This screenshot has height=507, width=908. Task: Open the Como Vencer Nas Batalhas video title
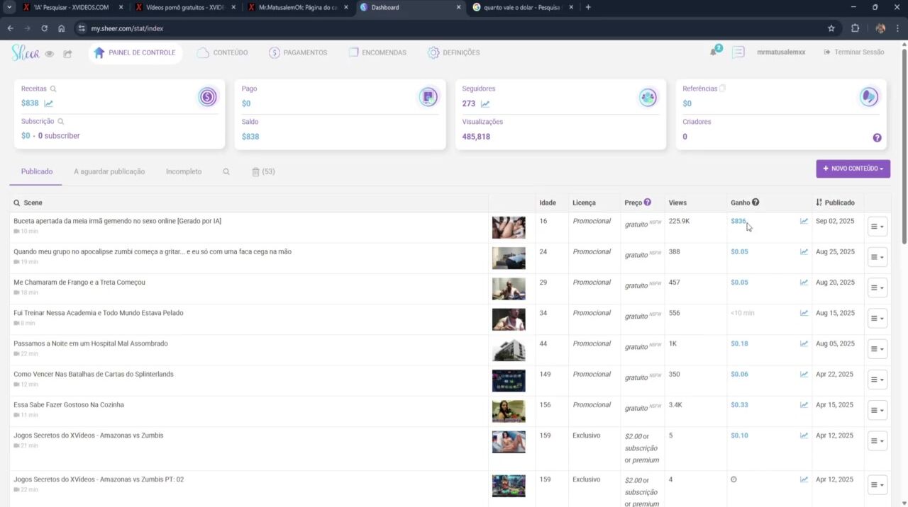94,374
